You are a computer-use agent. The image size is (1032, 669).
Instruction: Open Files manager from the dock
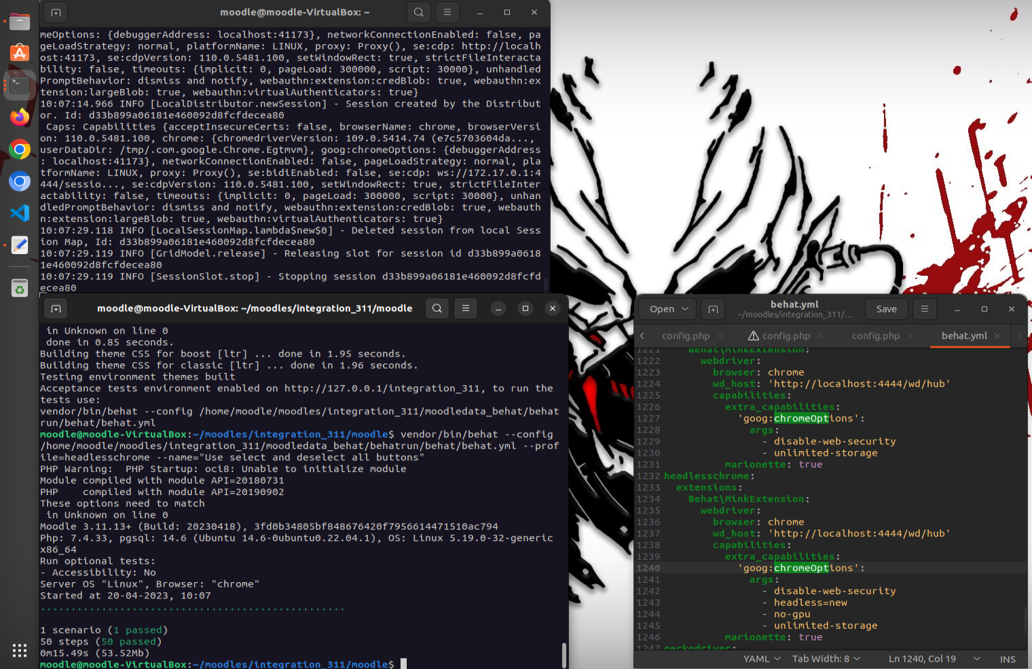point(20,21)
